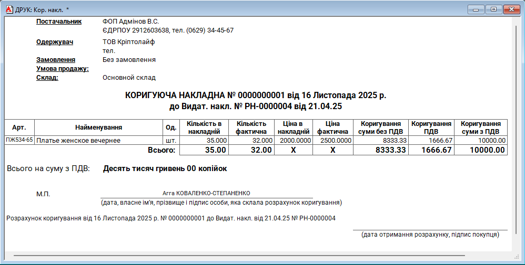This screenshot has height=265, width=525.
Task: Close the ДРУК: Кор. накл. window
Action: coord(510,9)
